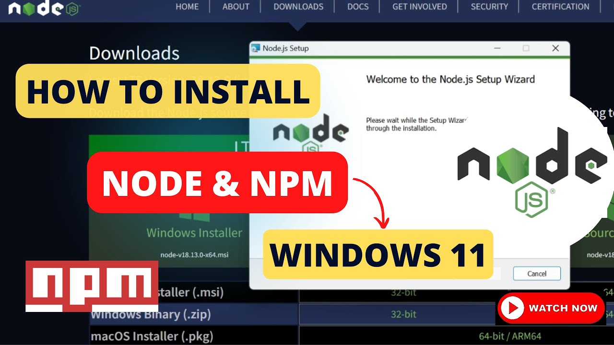Click the Welcome to the Node.js Setup Wizard heading

coord(450,80)
